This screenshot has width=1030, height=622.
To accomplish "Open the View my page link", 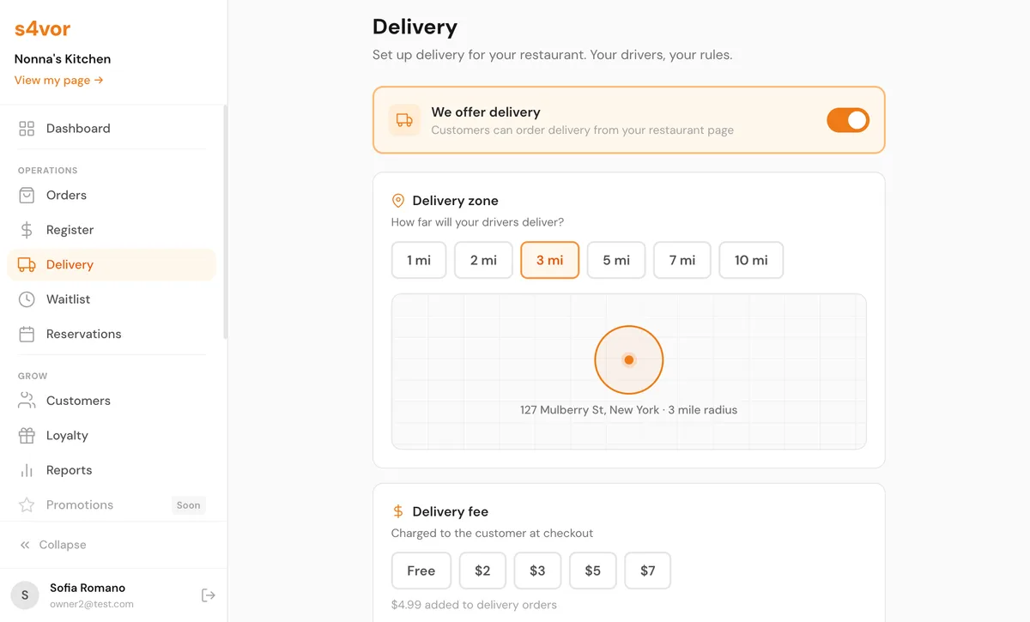I will click(x=58, y=80).
